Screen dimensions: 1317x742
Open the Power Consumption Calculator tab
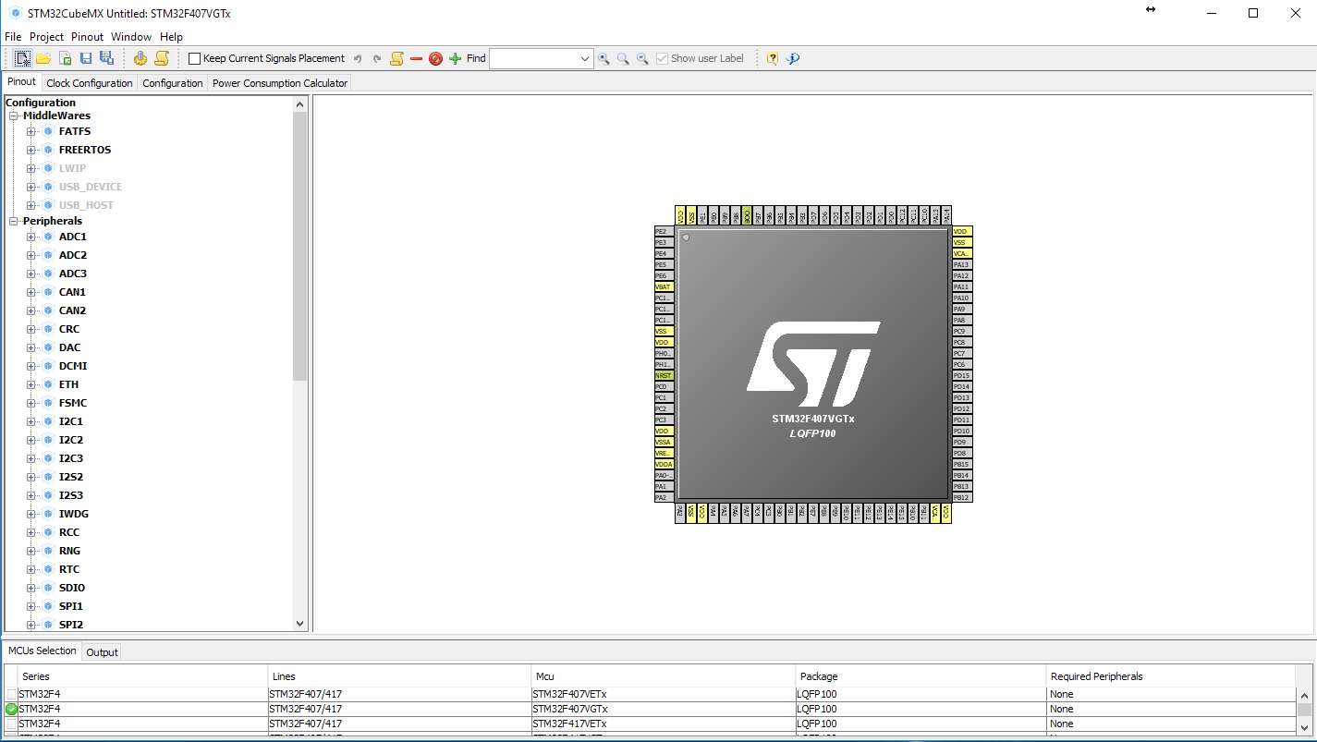click(x=280, y=83)
